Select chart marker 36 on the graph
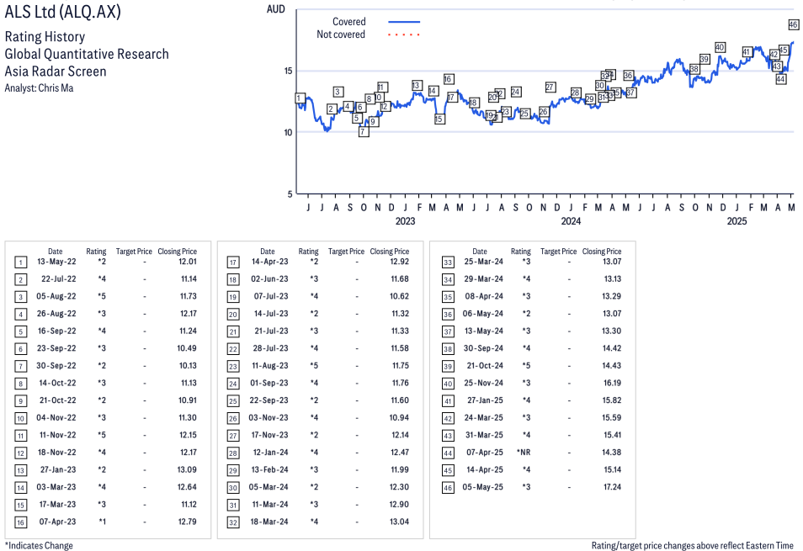 [x=629, y=76]
